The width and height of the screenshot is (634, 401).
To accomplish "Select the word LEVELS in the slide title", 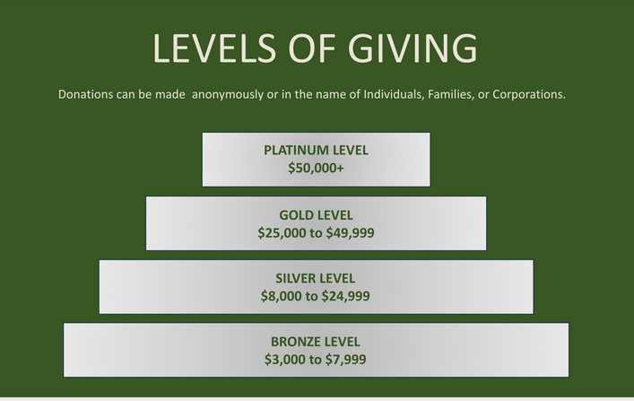I will coord(214,48).
